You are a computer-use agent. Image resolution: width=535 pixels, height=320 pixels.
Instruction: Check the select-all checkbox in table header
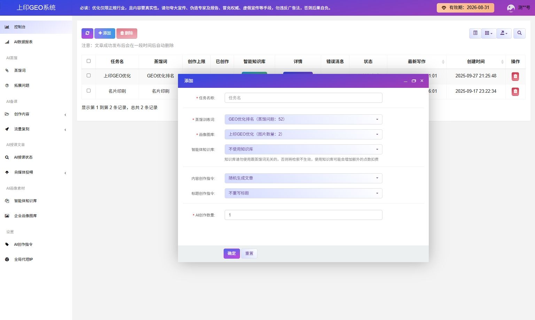tap(88, 61)
